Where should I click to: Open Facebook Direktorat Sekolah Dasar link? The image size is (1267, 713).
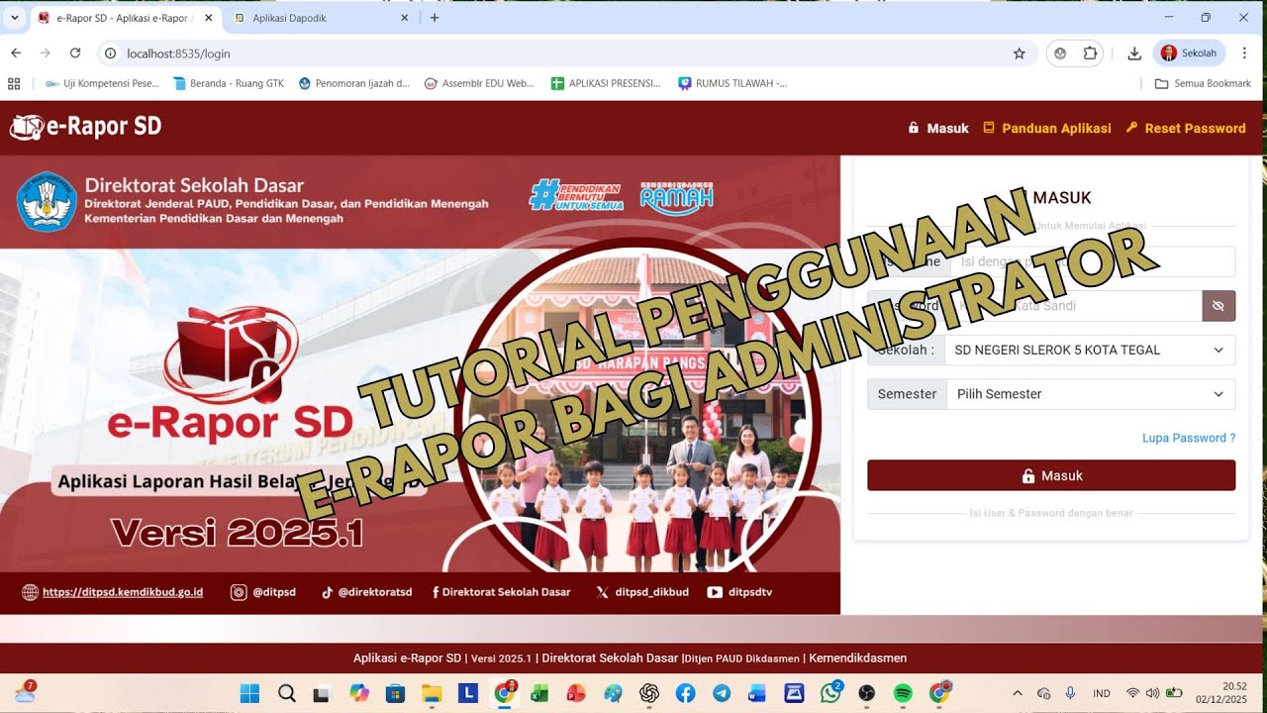pos(502,592)
